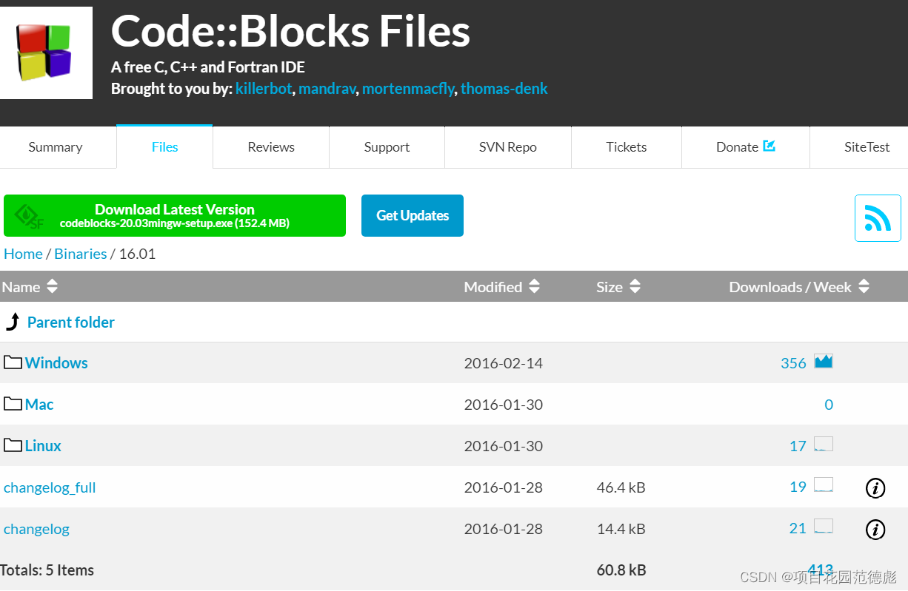Click the Windows row date 2016-02-14
The height and width of the screenshot is (591, 908).
tap(504, 363)
